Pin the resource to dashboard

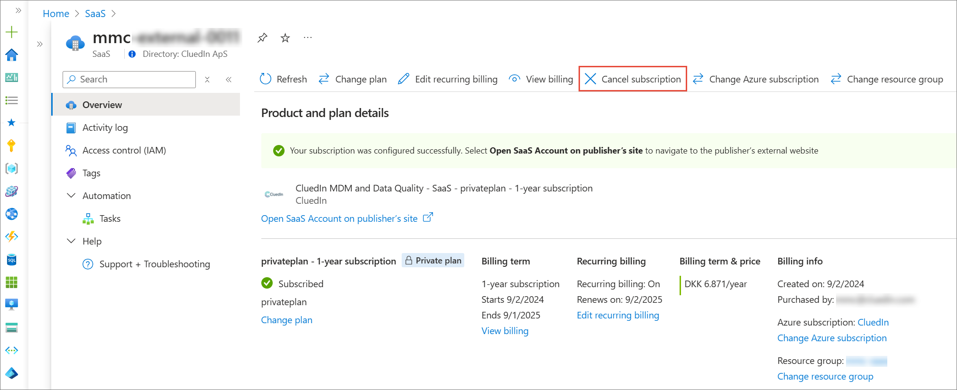coord(262,37)
